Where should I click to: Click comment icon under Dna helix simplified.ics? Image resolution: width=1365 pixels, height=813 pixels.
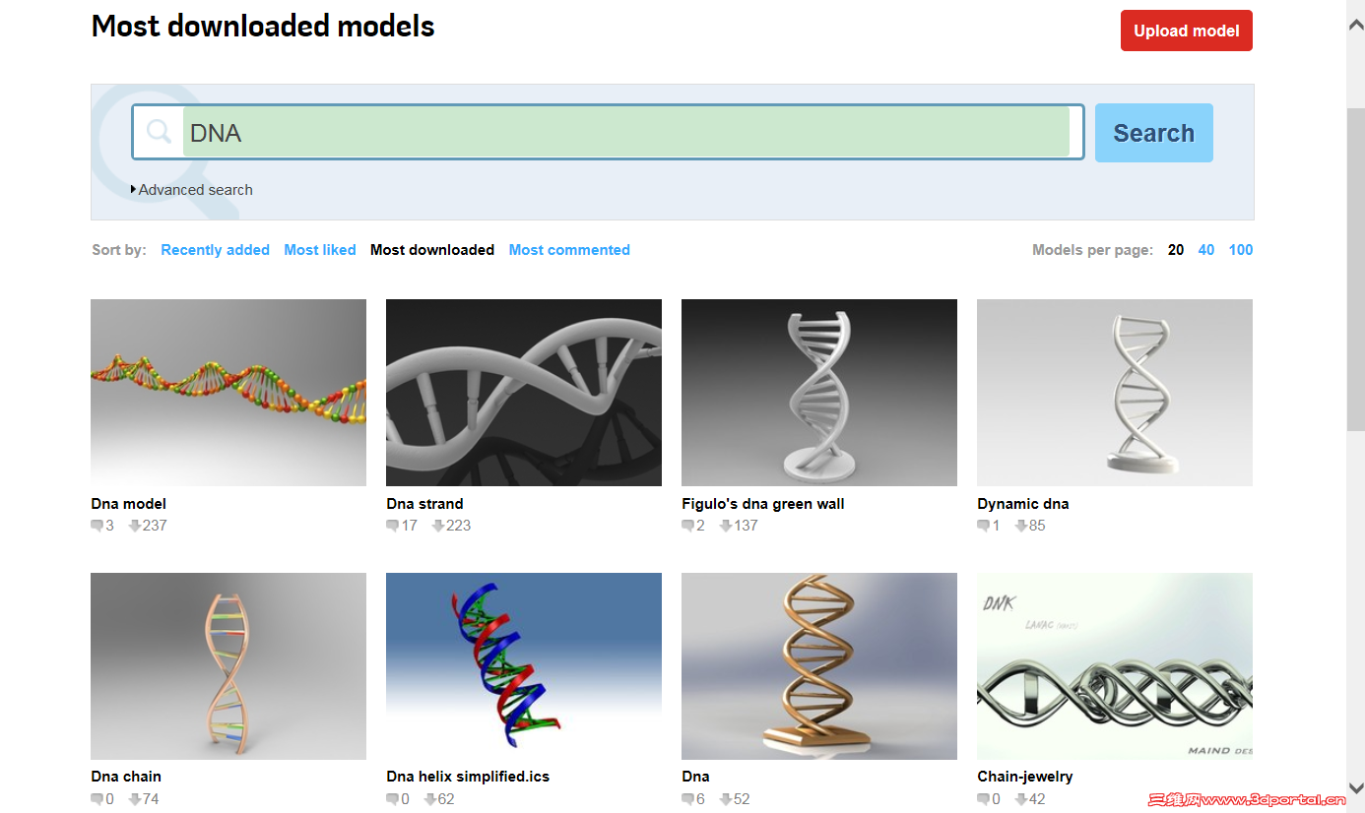(392, 799)
